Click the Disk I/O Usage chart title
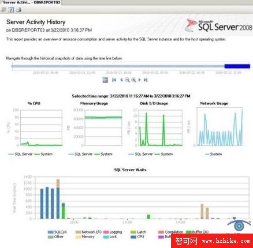Viewport: 253px width, 248px height. tap(154, 103)
